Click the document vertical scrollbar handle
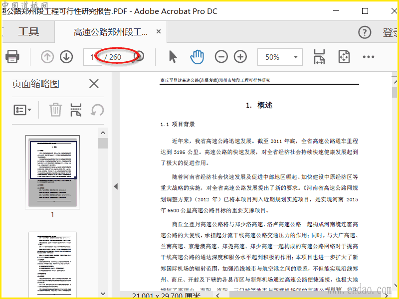Viewport: 399px width, 299px height. point(395,92)
